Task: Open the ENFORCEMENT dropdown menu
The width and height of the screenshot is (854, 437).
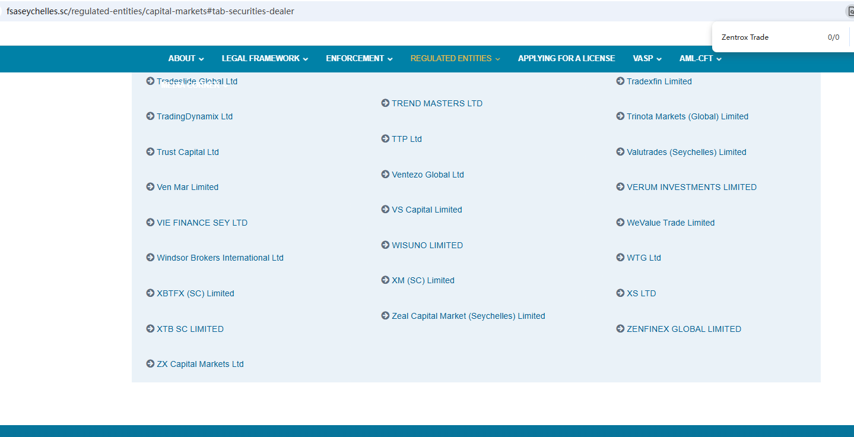Action: (359, 59)
